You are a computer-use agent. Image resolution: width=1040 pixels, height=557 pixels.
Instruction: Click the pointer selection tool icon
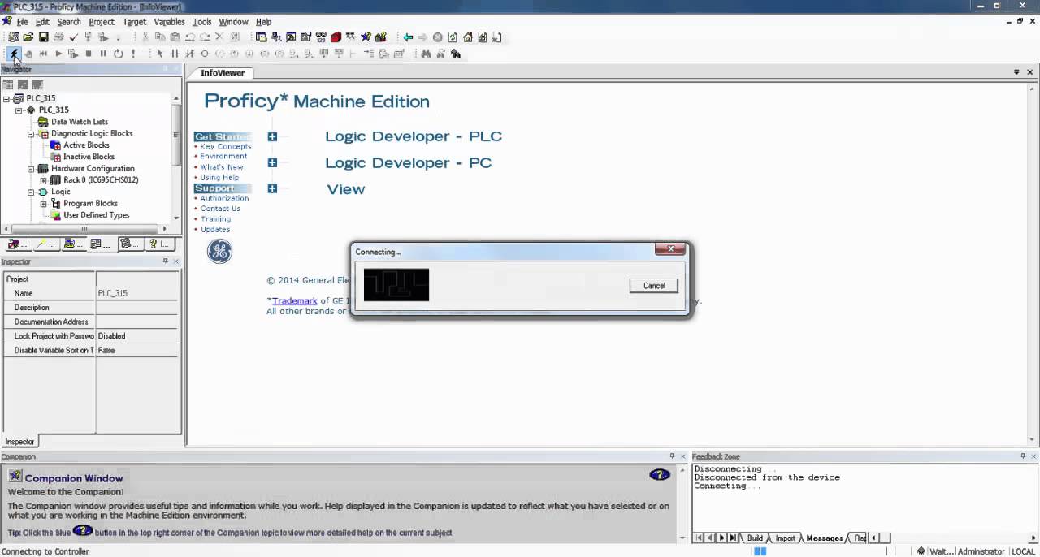(x=160, y=54)
